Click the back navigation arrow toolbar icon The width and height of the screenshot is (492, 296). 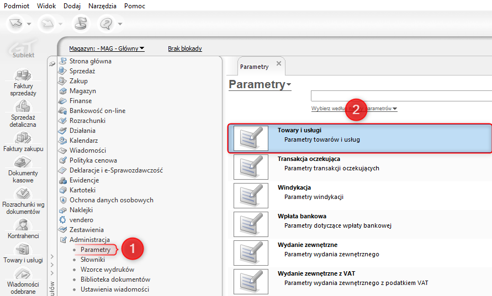point(15,24)
